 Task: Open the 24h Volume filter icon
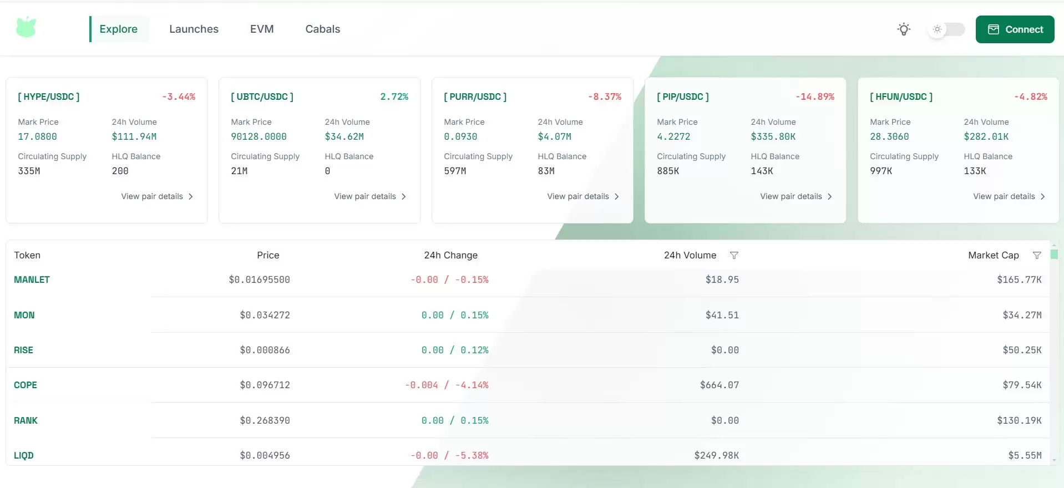[734, 256]
